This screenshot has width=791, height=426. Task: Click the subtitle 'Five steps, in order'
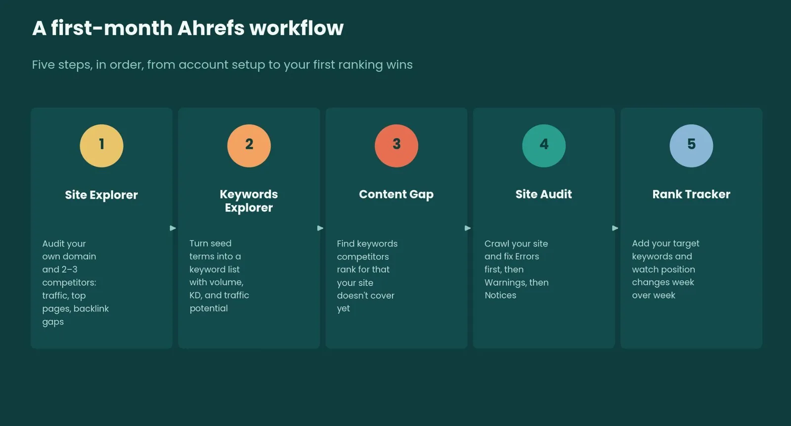click(x=222, y=65)
